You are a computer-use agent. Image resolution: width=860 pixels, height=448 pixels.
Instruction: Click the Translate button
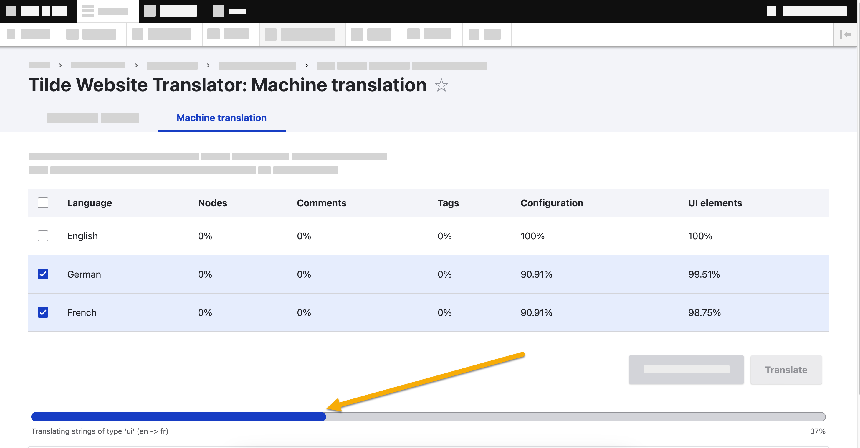[786, 370]
